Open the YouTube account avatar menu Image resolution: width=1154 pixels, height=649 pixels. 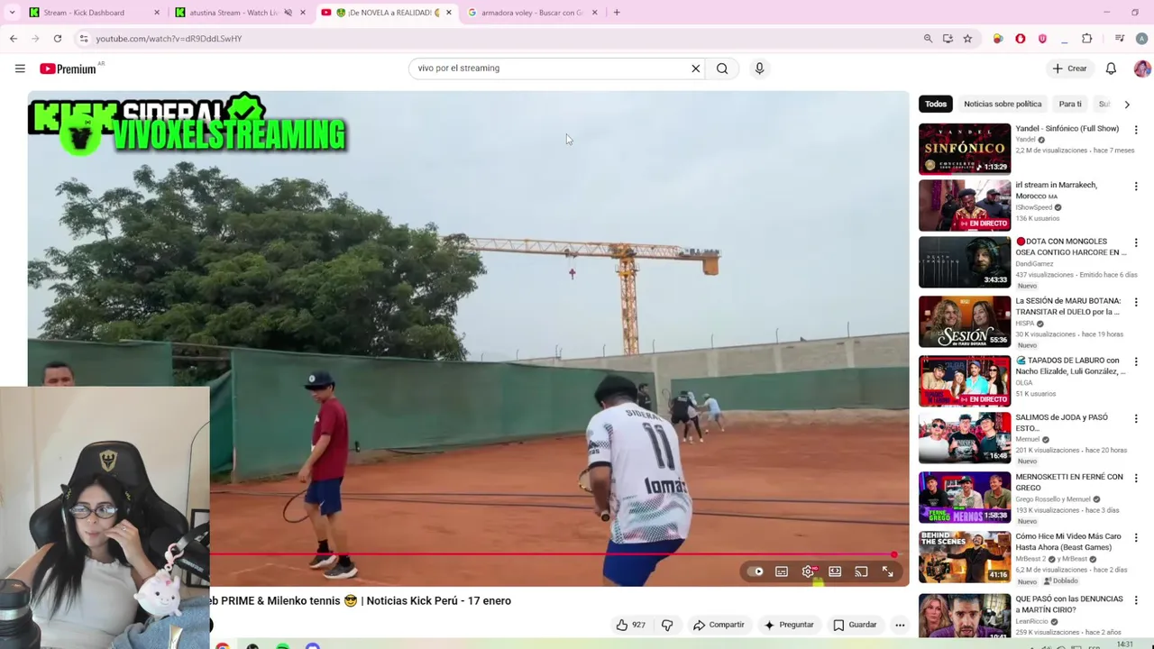(x=1142, y=69)
